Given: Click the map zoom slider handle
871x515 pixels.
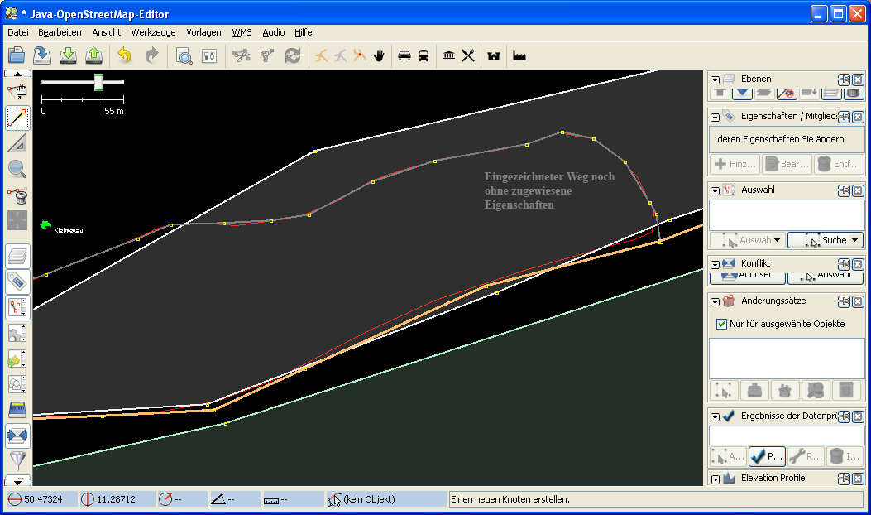Looking at the screenshot, I should [x=98, y=81].
